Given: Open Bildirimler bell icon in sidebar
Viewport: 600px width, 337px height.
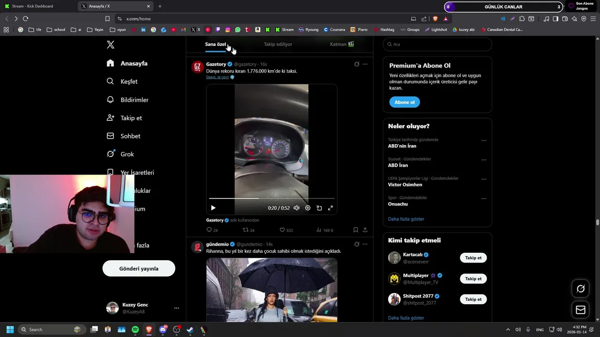Looking at the screenshot, I should [x=110, y=99].
